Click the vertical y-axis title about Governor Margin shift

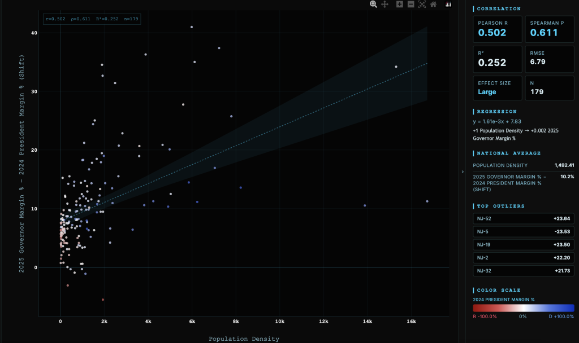pos(21,164)
